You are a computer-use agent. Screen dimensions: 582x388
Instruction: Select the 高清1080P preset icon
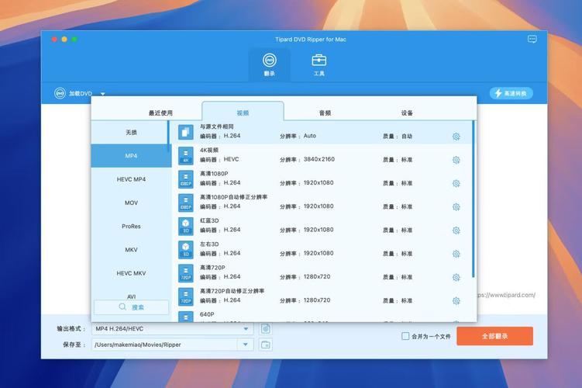tap(185, 178)
